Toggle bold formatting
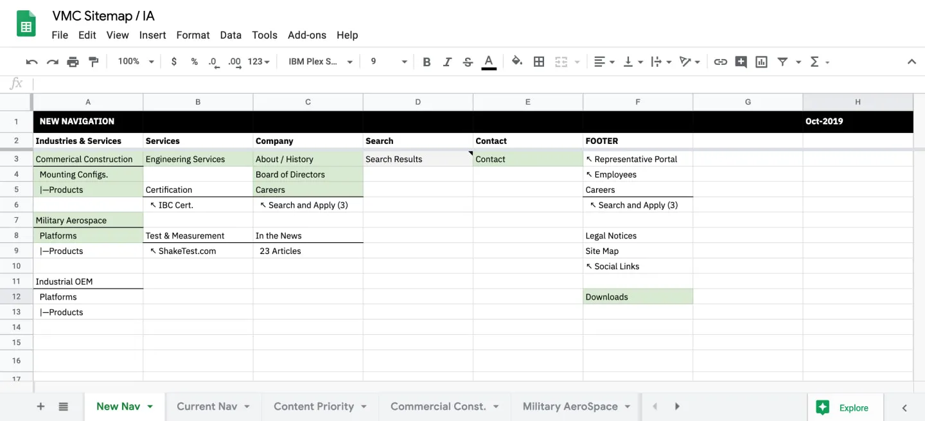This screenshot has width=925, height=421. tap(427, 62)
